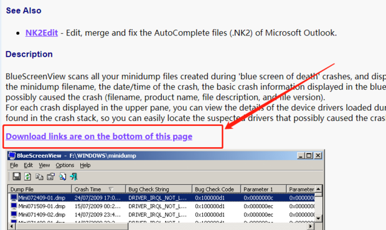The height and width of the screenshot is (230, 386).
Task: Select the Mini071509-01.dmp file icon
Action: click(x=14, y=206)
